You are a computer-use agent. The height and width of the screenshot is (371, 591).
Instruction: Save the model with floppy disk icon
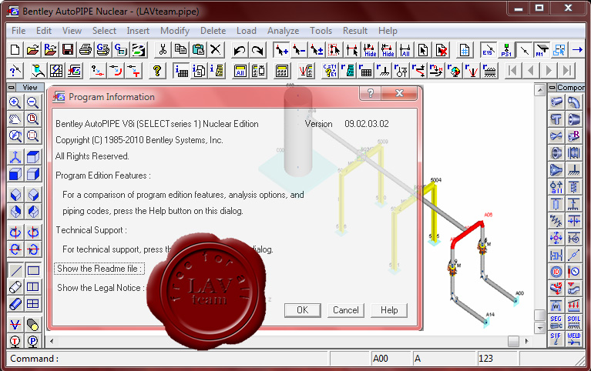(x=68, y=50)
